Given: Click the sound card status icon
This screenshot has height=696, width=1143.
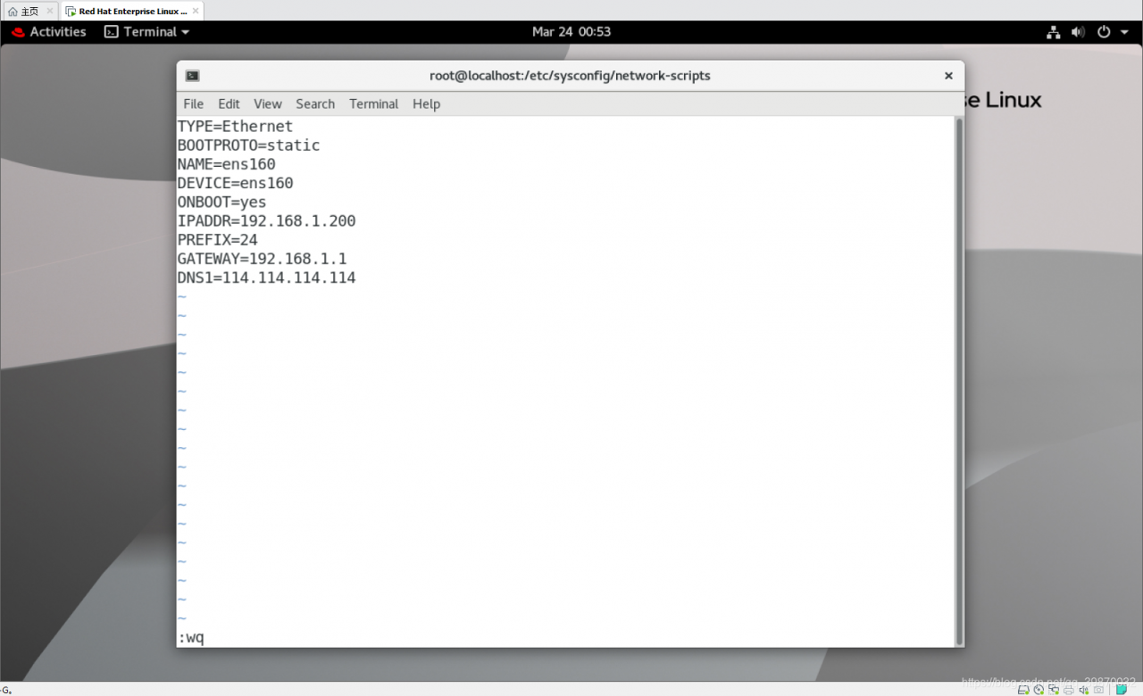Looking at the screenshot, I should (1083, 690).
